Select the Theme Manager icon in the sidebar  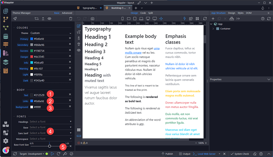coord(6,53)
